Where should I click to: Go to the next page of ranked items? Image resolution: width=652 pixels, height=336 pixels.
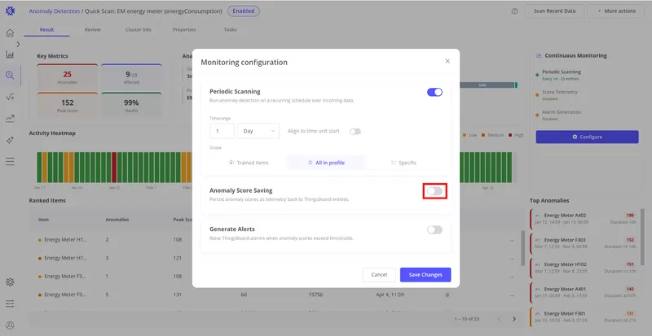coord(514,319)
